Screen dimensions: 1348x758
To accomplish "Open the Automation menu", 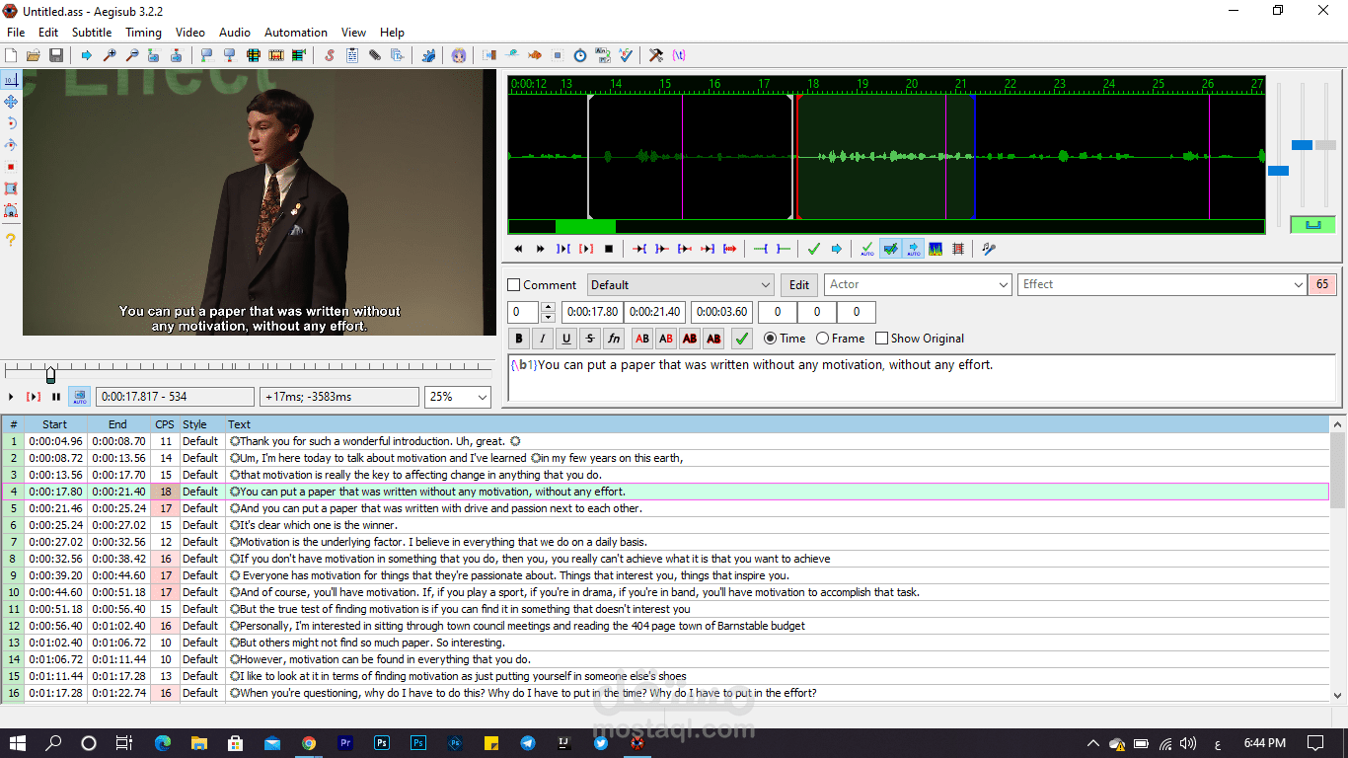I will pyautogui.click(x=296, y=33).
